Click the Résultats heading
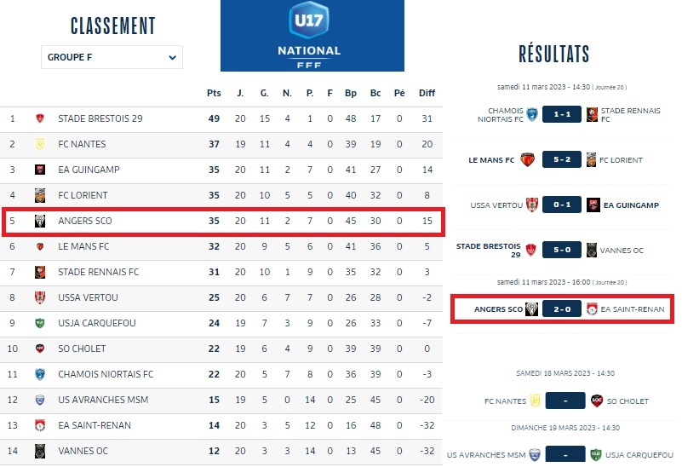 pos(553,54)
